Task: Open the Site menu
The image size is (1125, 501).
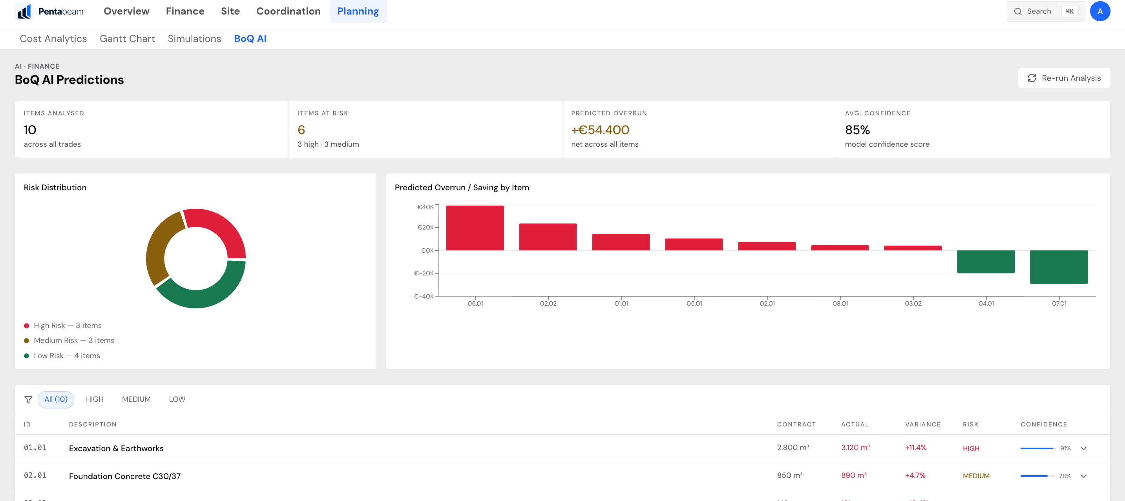Action: coord(230,11)
